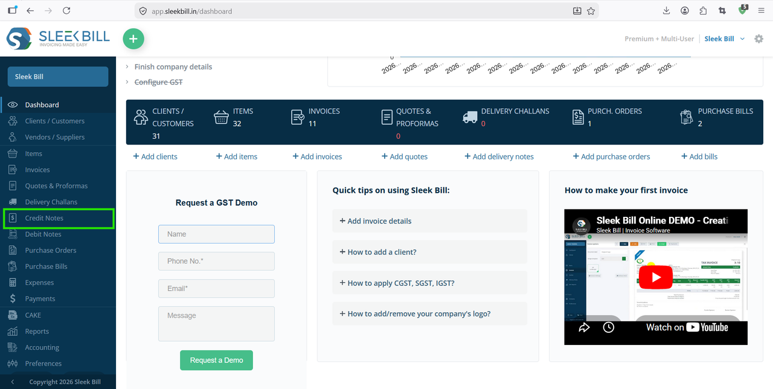Click Watch on YouTube link

(x=687, y=327)
